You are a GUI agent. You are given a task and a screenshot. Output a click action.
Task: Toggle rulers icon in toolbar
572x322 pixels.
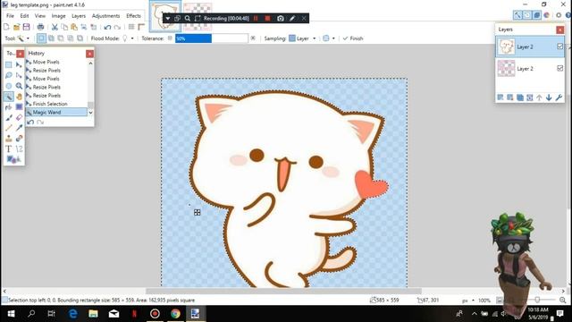pos(141,27)
